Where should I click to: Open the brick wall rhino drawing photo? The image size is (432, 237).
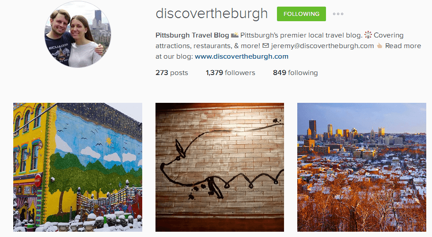220,167
